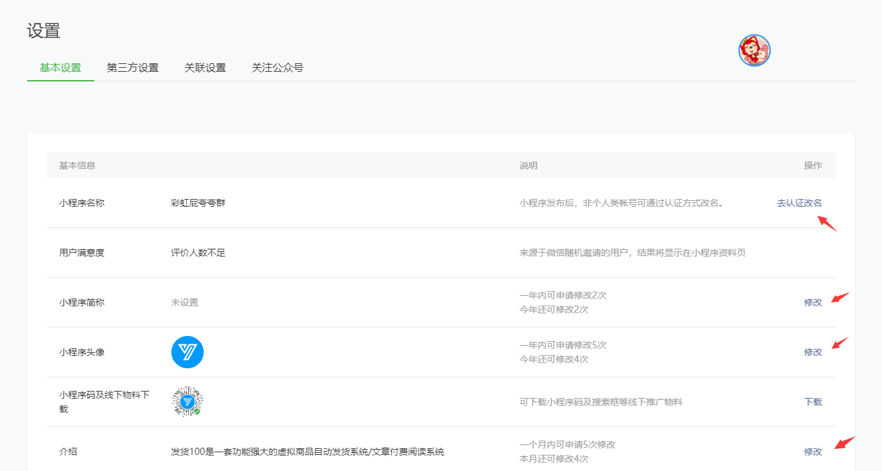The image size is (882, 471).
Task: Open the 第三方设置 tab
Action: pos(133,68)
